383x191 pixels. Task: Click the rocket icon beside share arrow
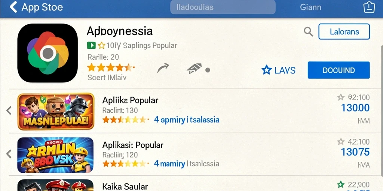point(194,69)
